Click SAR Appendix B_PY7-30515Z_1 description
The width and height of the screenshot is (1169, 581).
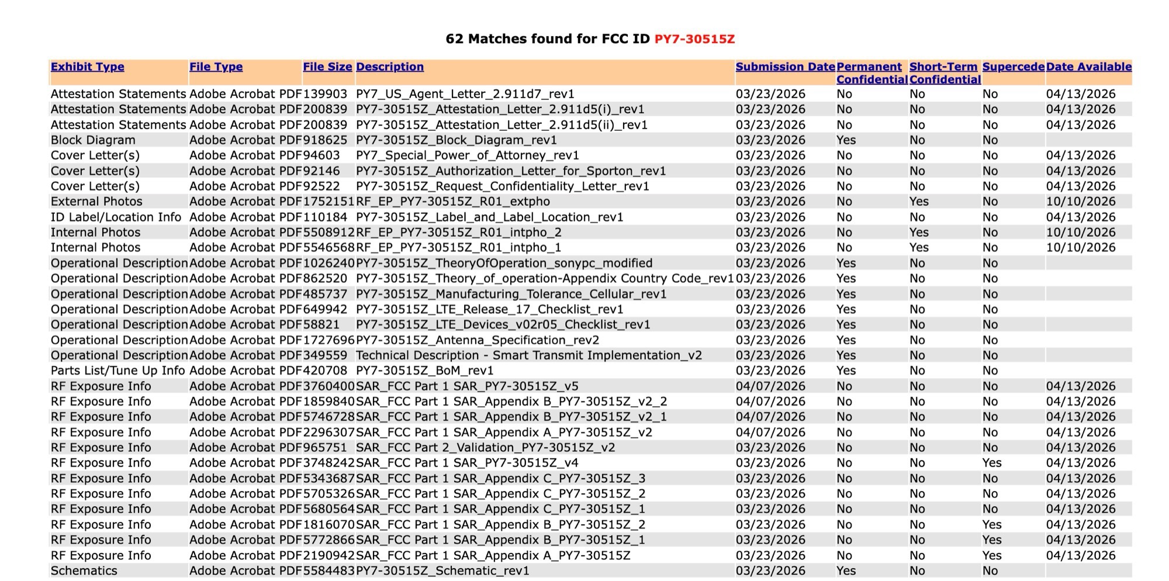(x=501, y=540)
